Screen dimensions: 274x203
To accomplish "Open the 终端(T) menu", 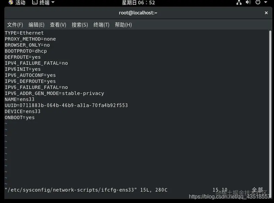I will (101, 25).
